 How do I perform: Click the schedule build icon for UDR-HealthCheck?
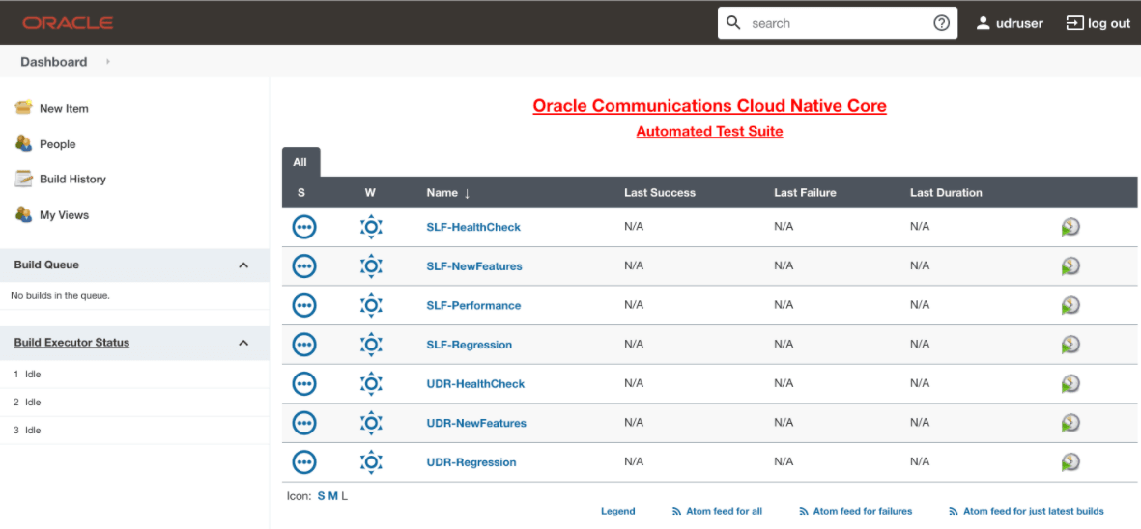1070,384
